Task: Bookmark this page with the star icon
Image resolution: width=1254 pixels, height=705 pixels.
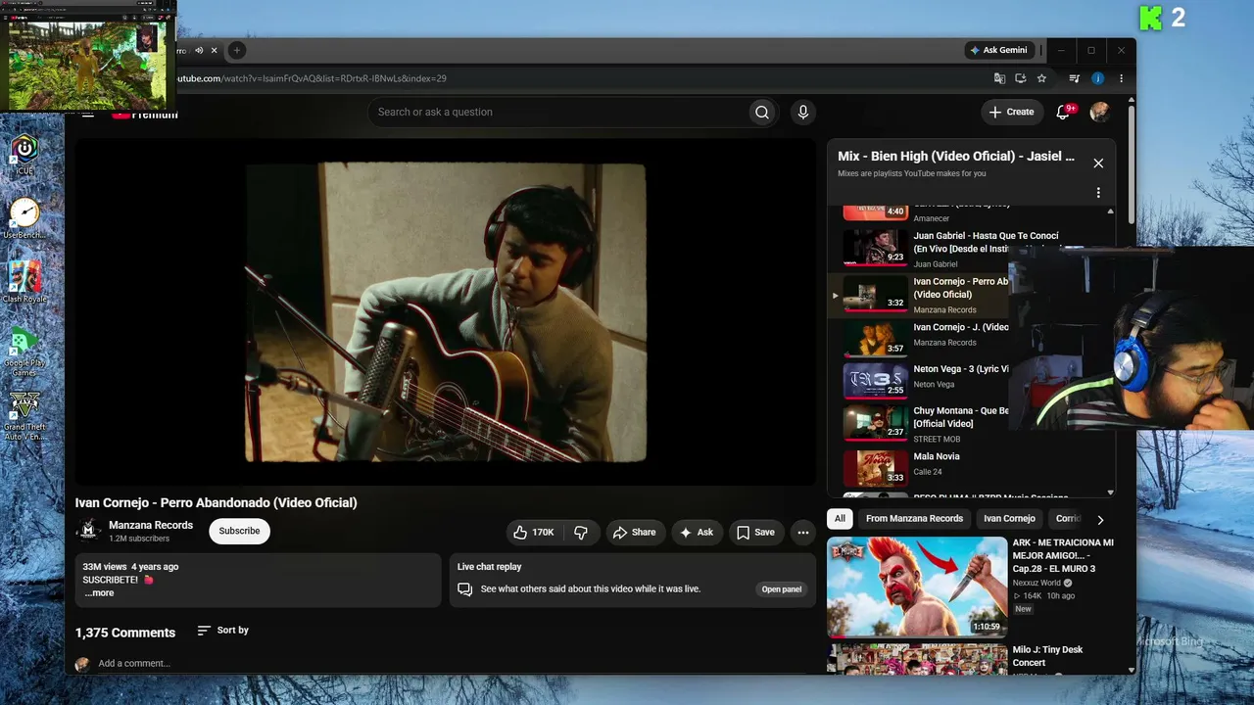Action: (x=1041, y=78)
